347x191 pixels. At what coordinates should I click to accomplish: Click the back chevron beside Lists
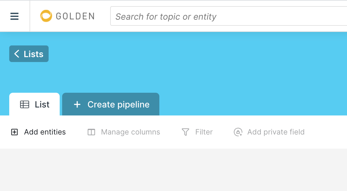(x=17, y=54)
